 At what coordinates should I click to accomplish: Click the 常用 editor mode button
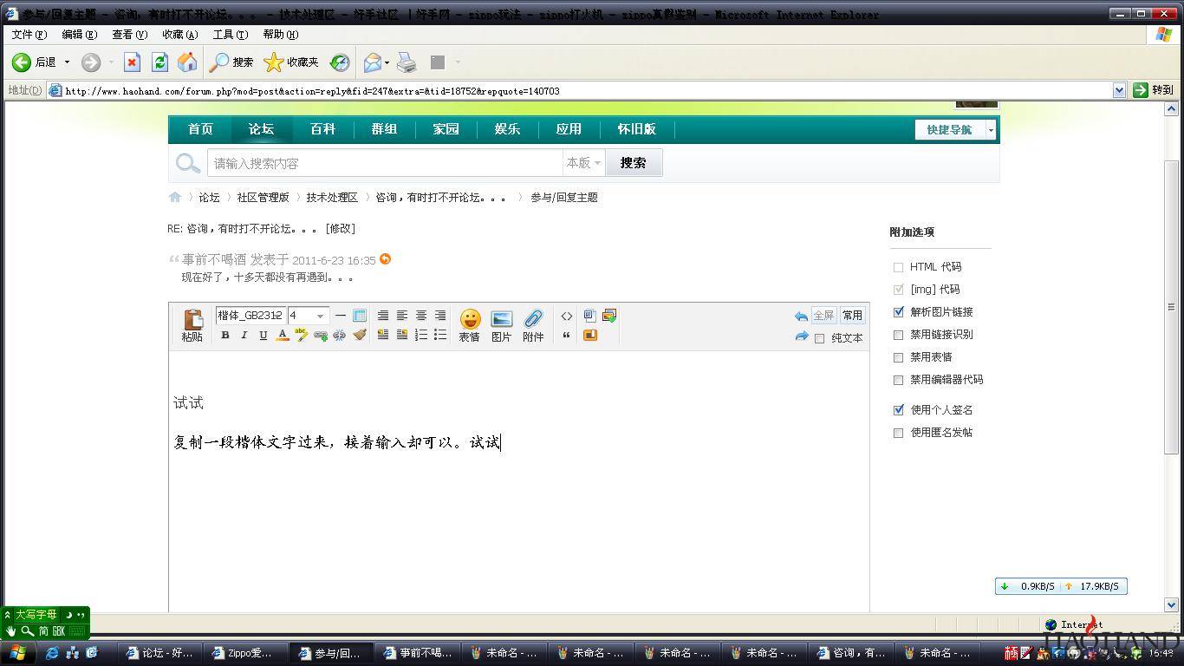point(852,316)
